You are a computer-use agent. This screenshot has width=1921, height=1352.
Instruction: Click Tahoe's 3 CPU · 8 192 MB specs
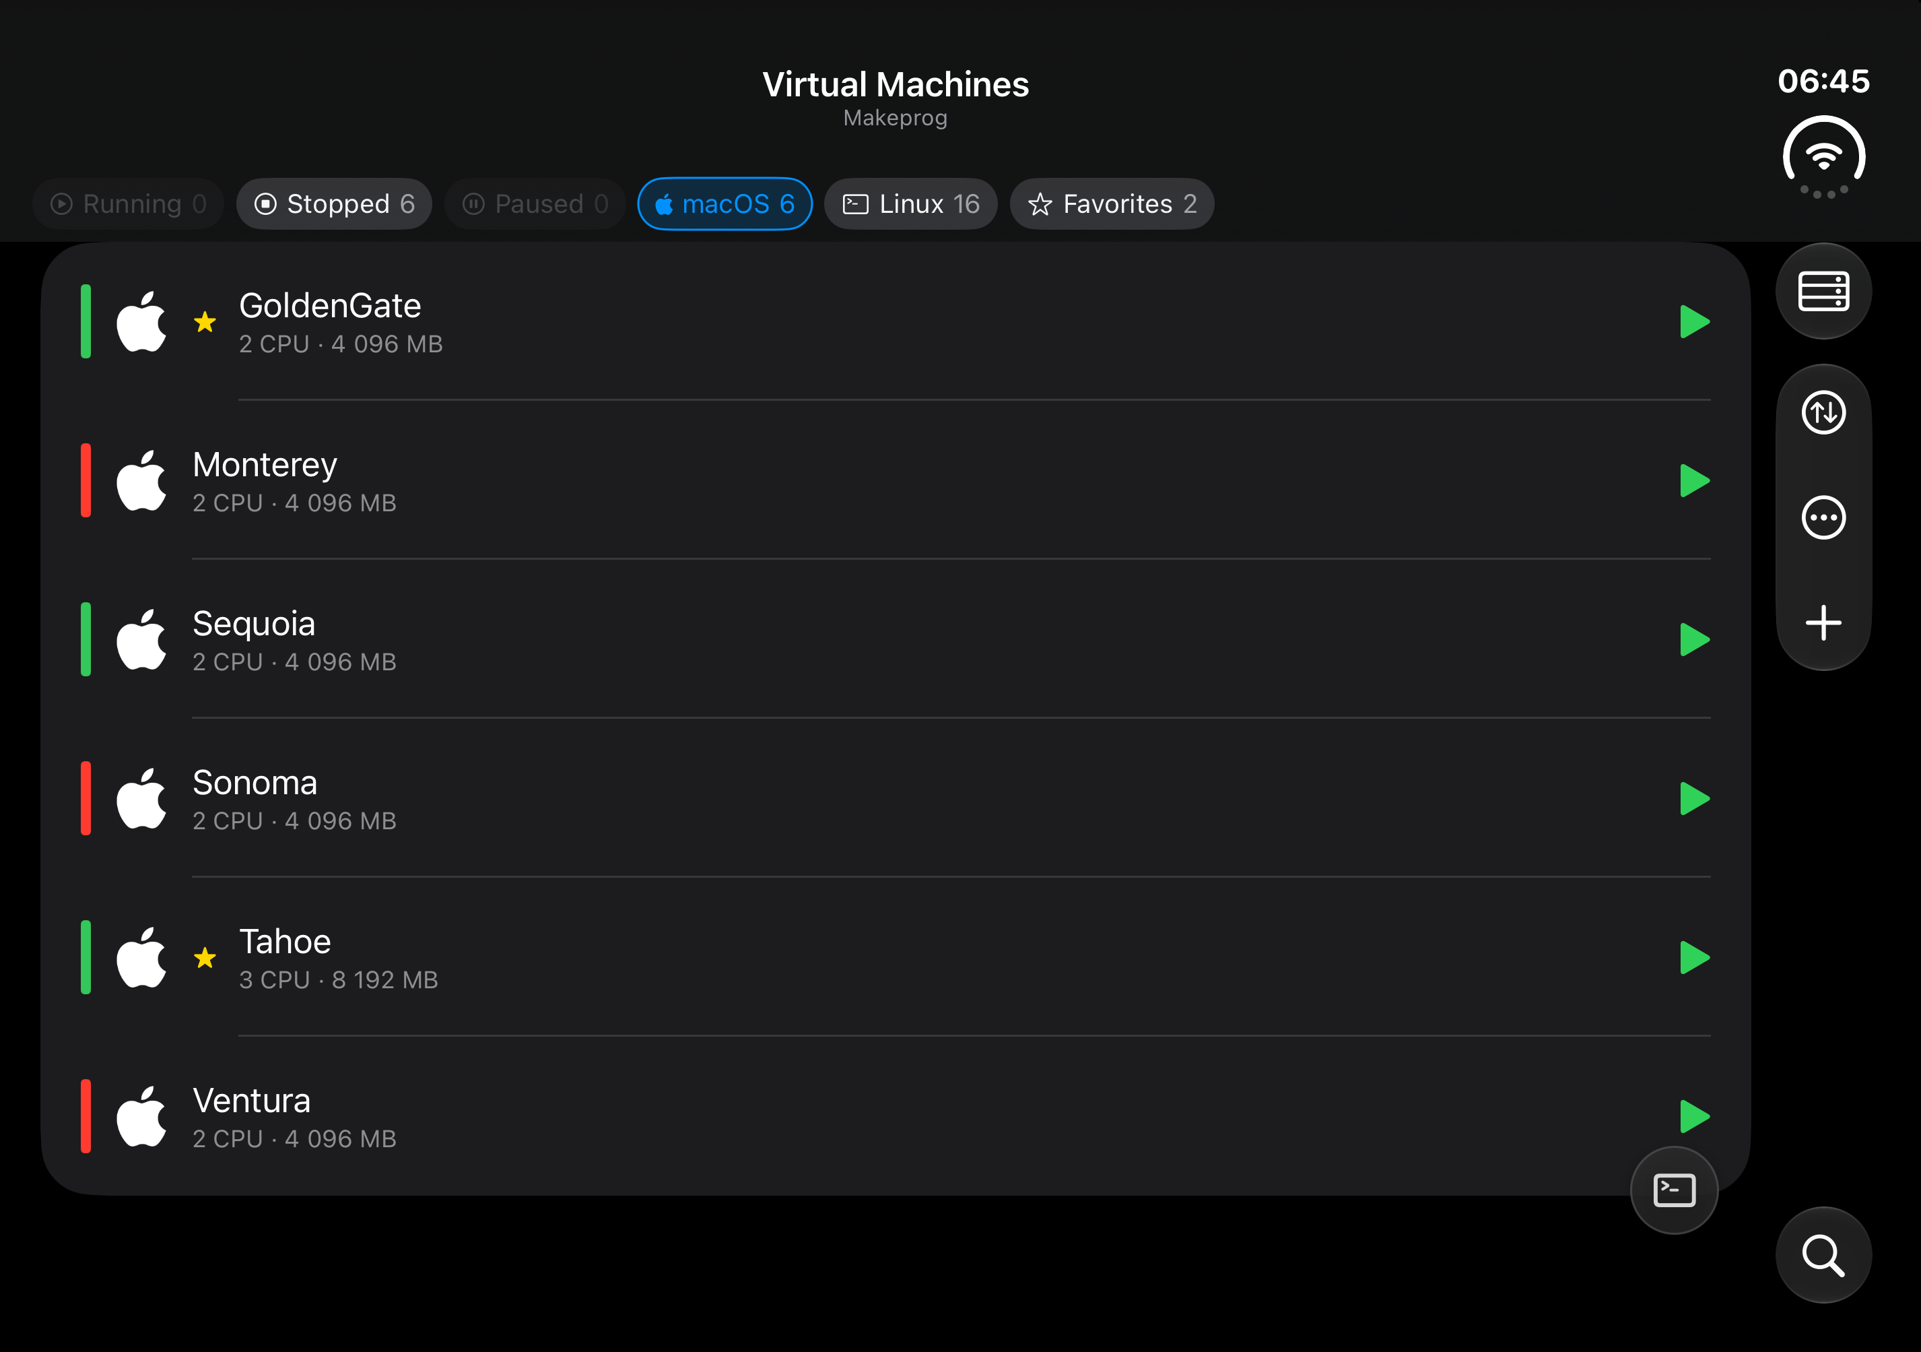pos(338,979)
